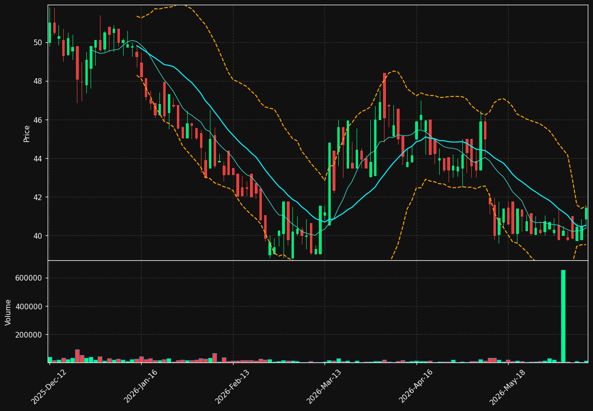Click the 400000 volume tick label
The height and width of the screenshot is (411, 593).
pyautogui.click(x=30, y=306)
